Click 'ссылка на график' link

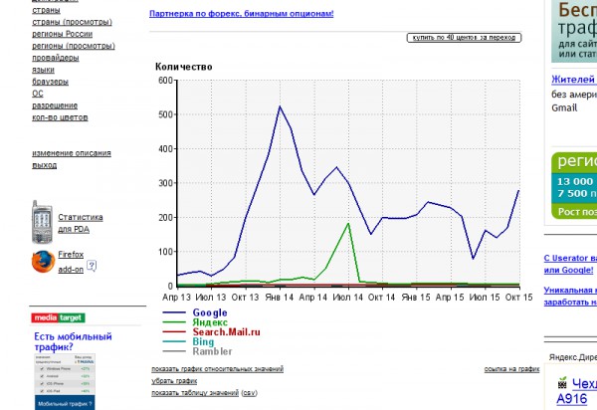pos(511,369)
